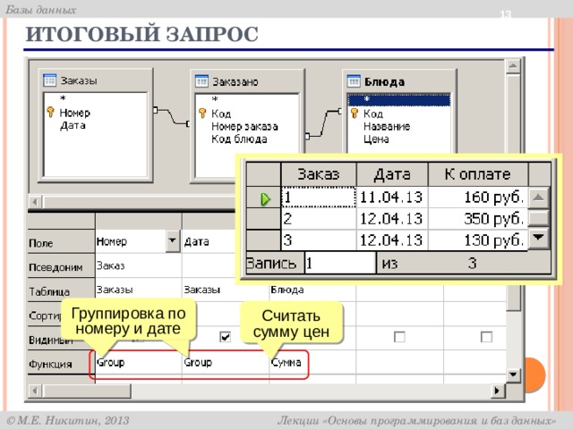
Task: Select result cell with order 3
Action: [319, 240]
